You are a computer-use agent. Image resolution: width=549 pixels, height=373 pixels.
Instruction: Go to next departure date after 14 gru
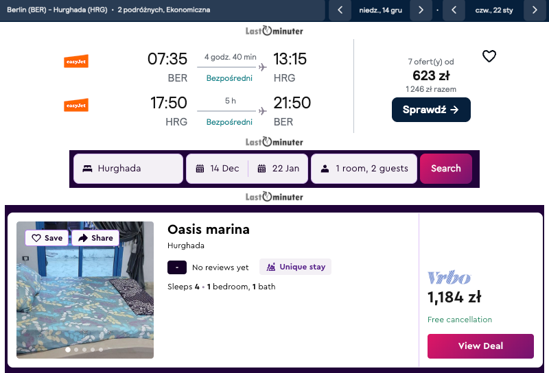tap(421, 10)
